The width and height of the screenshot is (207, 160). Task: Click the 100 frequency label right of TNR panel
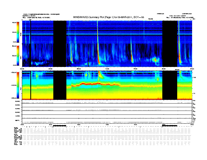click(x=194, y=77)
